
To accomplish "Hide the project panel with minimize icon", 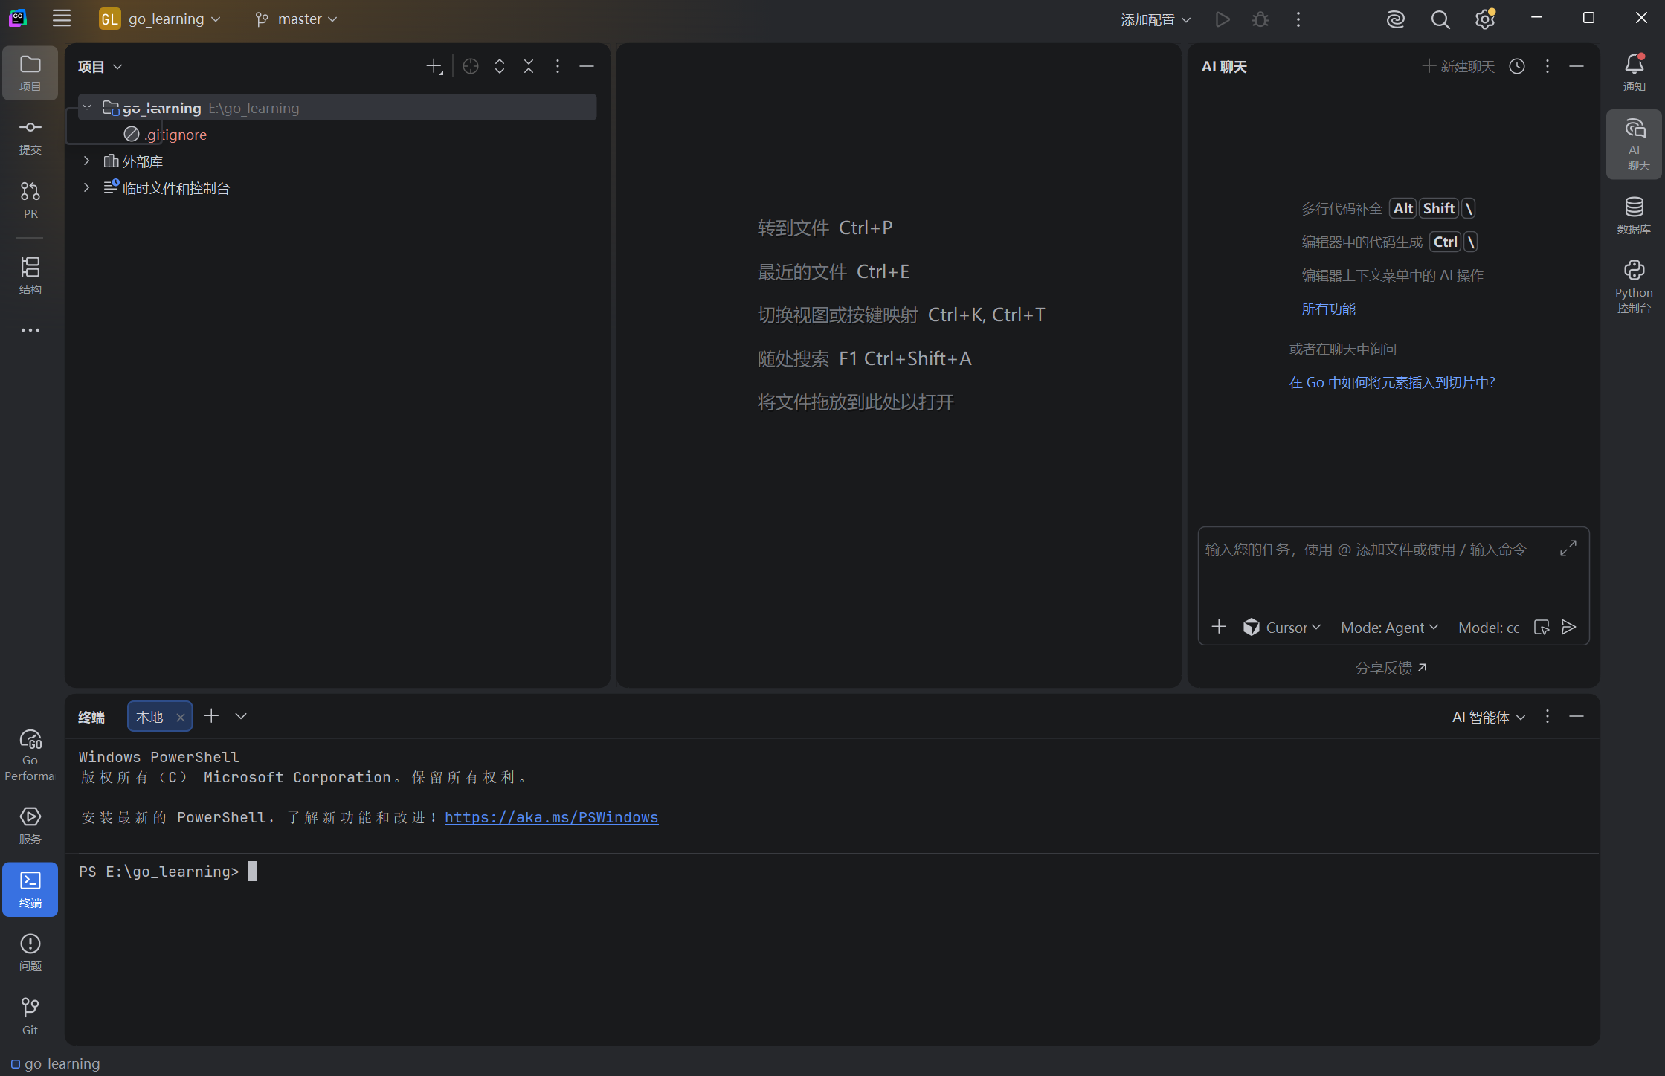I will tap(587, 67).
